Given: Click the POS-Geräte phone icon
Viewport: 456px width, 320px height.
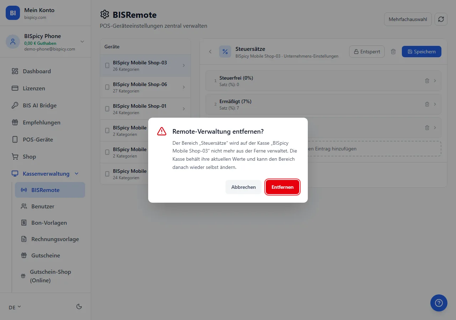Looking at the screenshot, I should pos(15,139).
